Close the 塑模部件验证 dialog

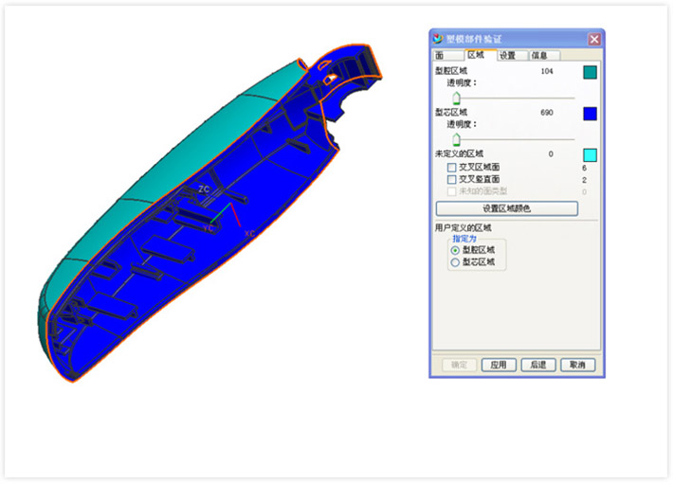(593, 39)
